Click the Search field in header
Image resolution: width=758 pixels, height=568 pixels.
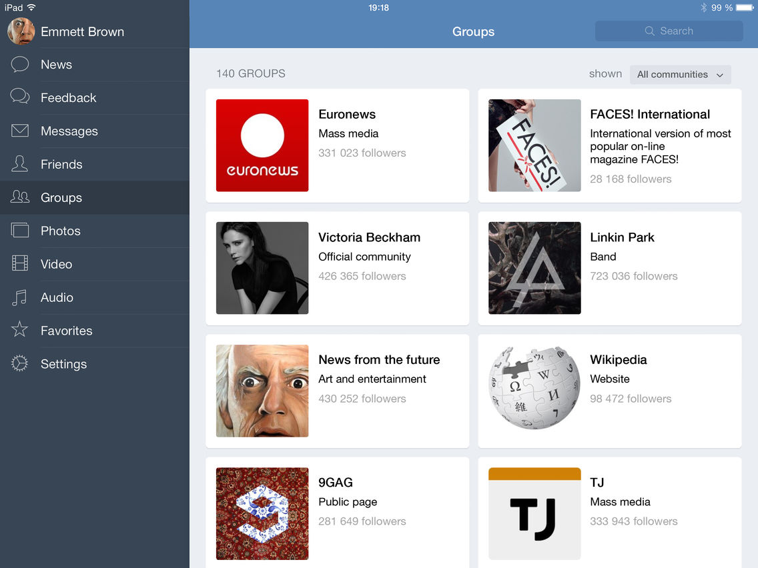(x=669, y=31)
